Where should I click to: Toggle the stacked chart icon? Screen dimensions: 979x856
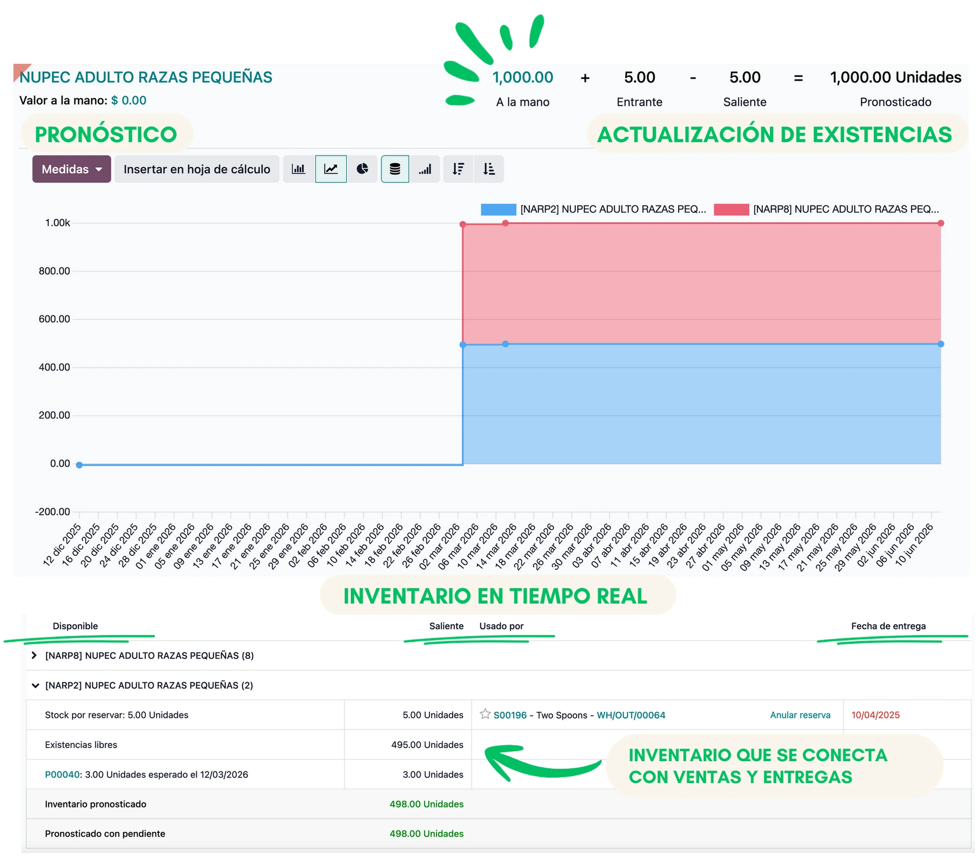coord(395,169)
